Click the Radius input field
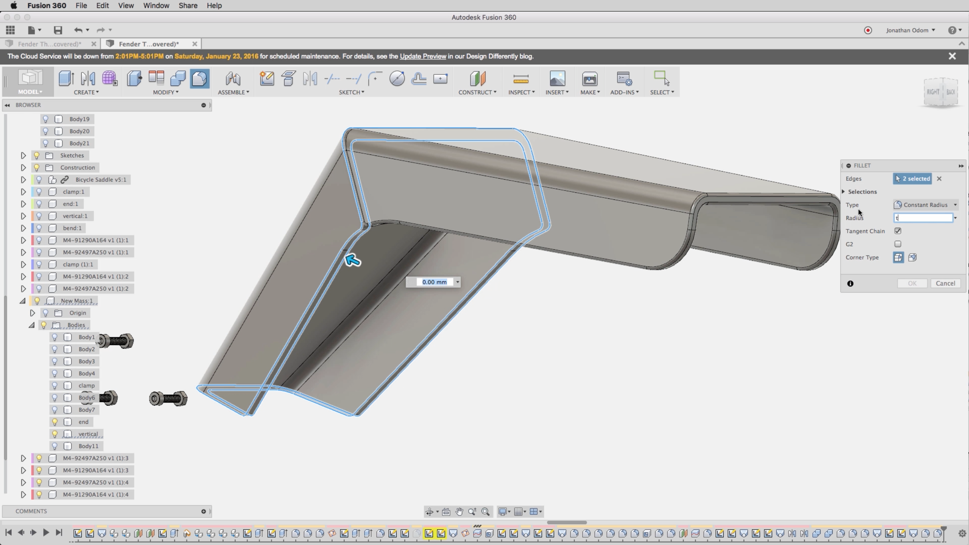969x545 pixels. pyautogui.click(x=923, y=218)
